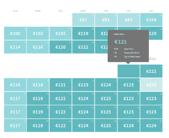169x138 pixels.
Task: Choose the €104 Saturday cell
Action: [151, 20]
